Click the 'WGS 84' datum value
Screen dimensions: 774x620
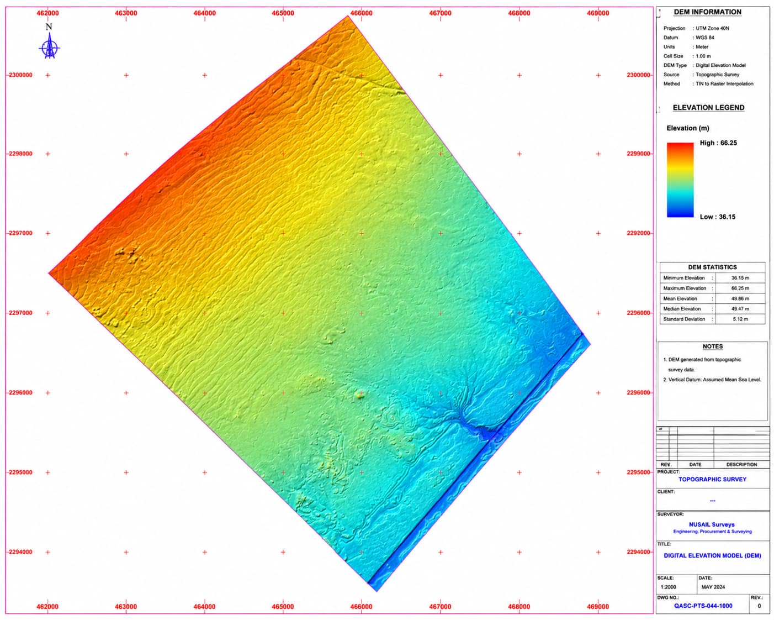coord(704,38)
